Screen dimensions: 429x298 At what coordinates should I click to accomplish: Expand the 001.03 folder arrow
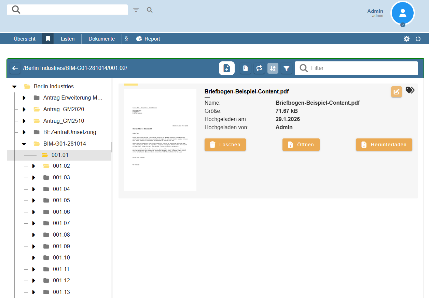click(33, 178)
